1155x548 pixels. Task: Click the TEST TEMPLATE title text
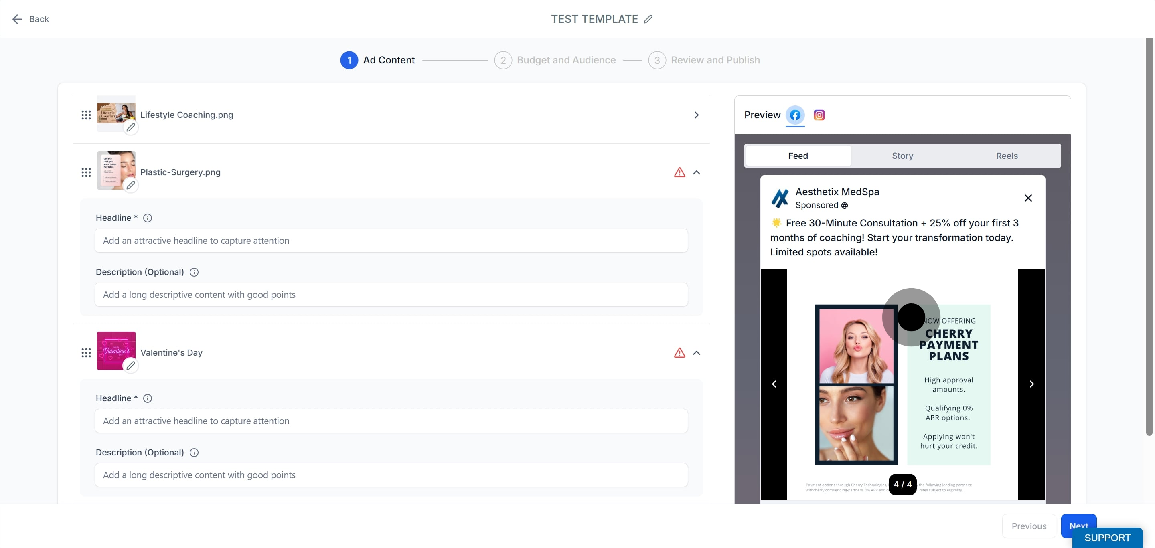click(594, 19)
